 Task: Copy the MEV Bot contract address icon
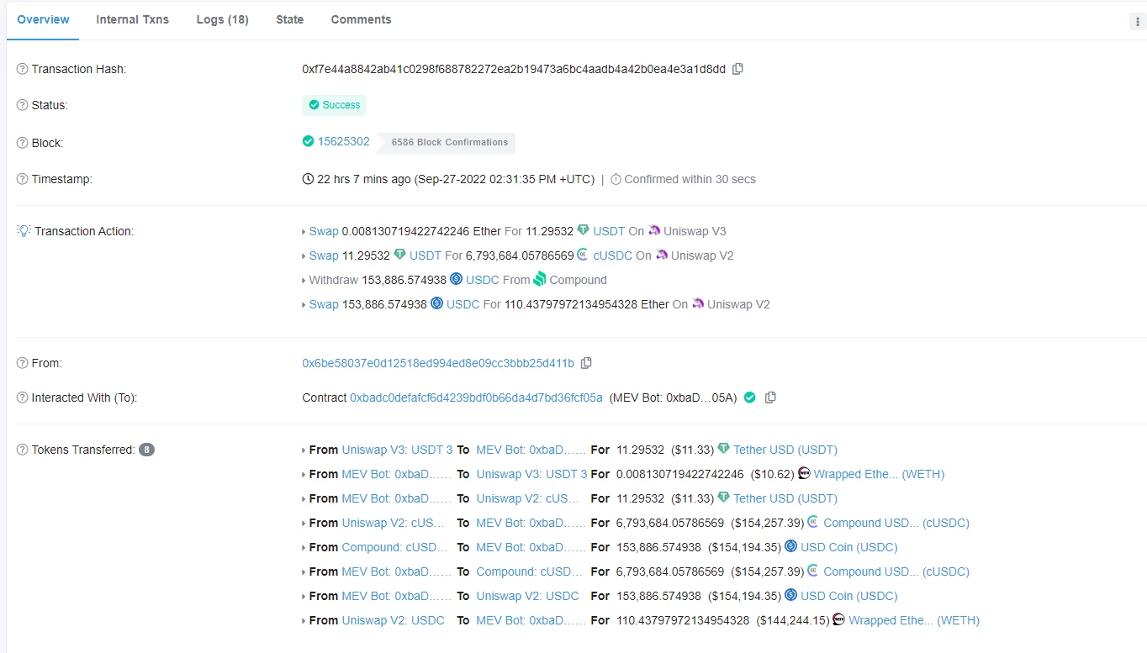(x=770, y=398)
